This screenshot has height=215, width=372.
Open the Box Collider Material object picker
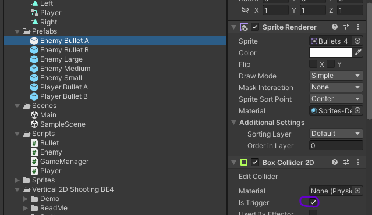357,191
